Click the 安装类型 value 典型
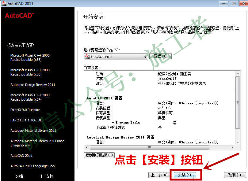Image resolution: width=248 pixels, height=181 pixels. 162,118
